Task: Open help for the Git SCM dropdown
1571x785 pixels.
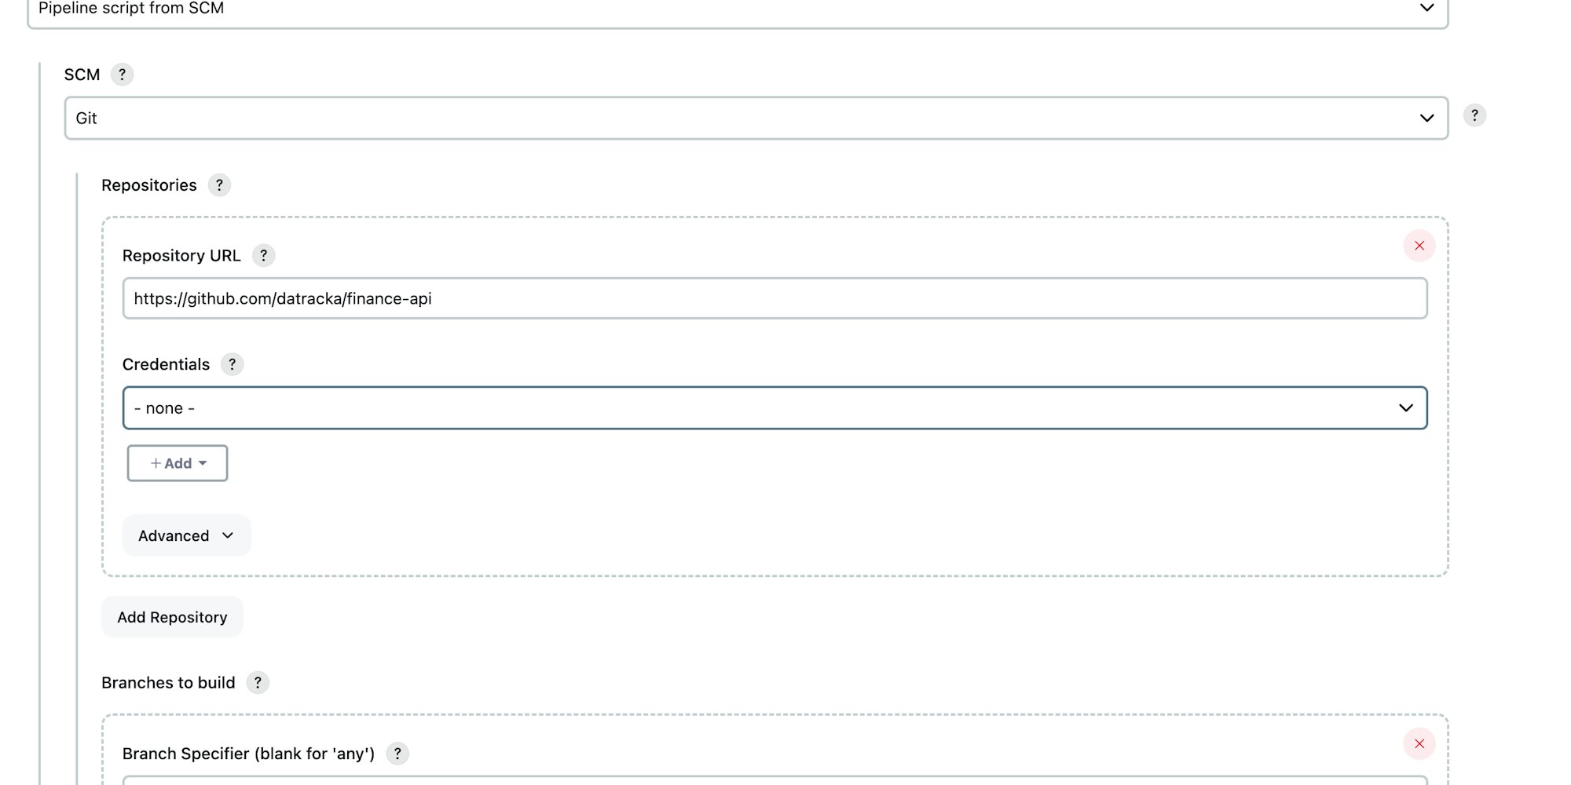Action: 1474,115
